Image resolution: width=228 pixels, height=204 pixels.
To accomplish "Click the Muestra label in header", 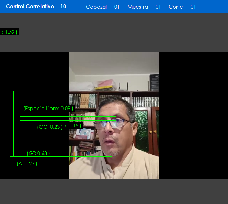I will pos(138,7).
